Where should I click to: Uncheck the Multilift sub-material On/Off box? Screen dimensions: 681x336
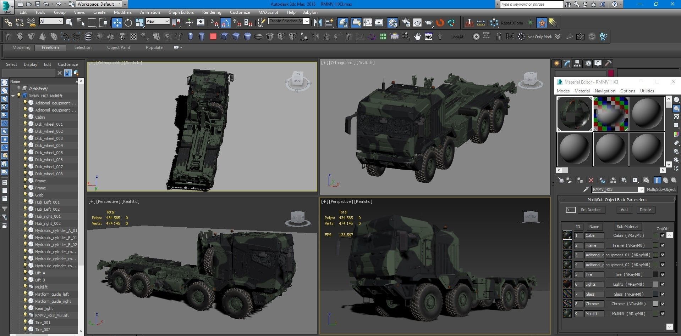coord(663,313)
